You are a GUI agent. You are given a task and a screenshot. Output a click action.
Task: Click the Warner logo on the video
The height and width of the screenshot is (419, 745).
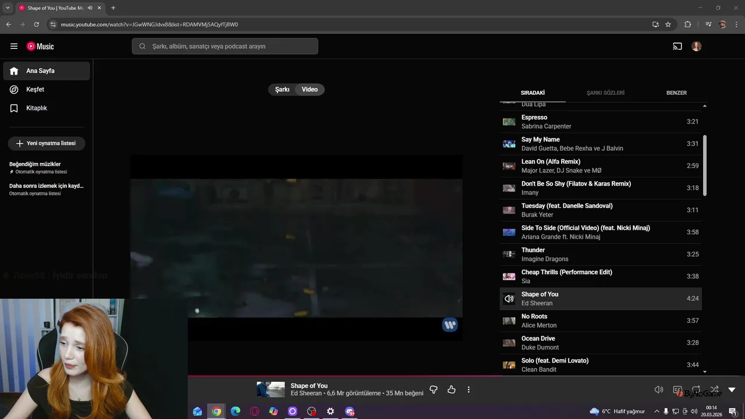click(450, 325)
